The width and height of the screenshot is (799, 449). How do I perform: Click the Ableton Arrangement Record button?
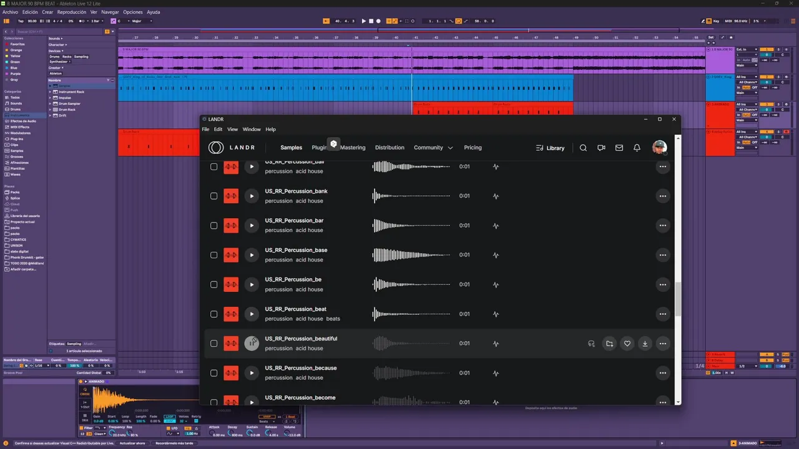(x=378, y=21)
